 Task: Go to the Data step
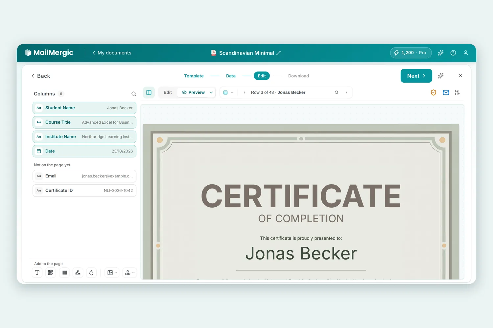click(231, 76)
